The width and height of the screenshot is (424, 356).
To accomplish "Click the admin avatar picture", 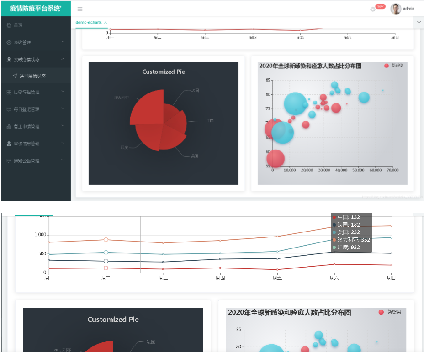I will [396, 9].
